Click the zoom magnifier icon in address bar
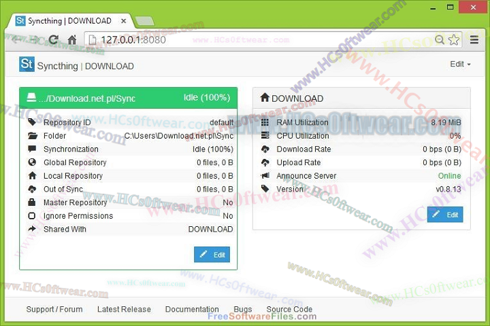The image size is (490, 326). pos(440,40)
